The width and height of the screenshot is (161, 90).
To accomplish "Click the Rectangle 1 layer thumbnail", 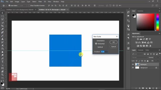I will pos(137,64).
